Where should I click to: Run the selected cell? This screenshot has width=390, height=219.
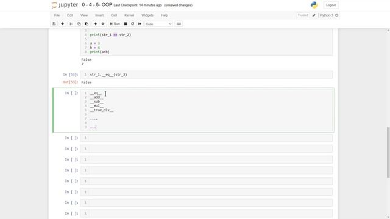(x=115, y=24)
